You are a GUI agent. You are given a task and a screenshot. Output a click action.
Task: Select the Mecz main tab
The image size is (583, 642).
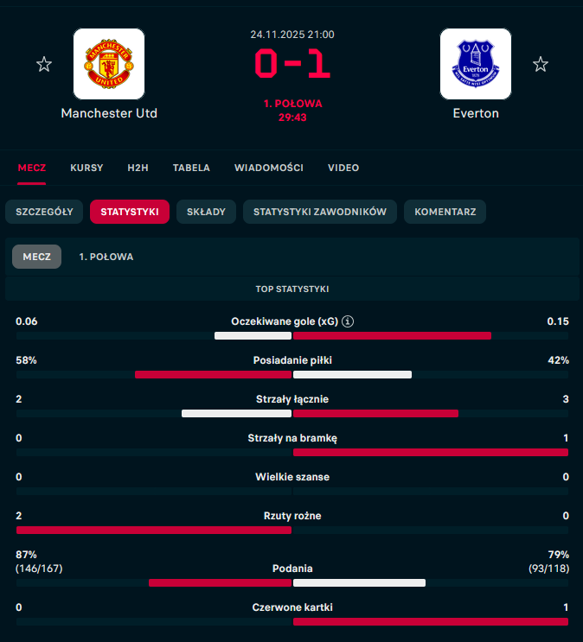[32, 168]
